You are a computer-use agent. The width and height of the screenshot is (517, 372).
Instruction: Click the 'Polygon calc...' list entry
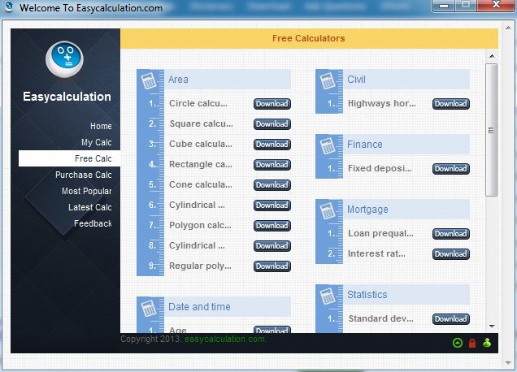(200, 225)
